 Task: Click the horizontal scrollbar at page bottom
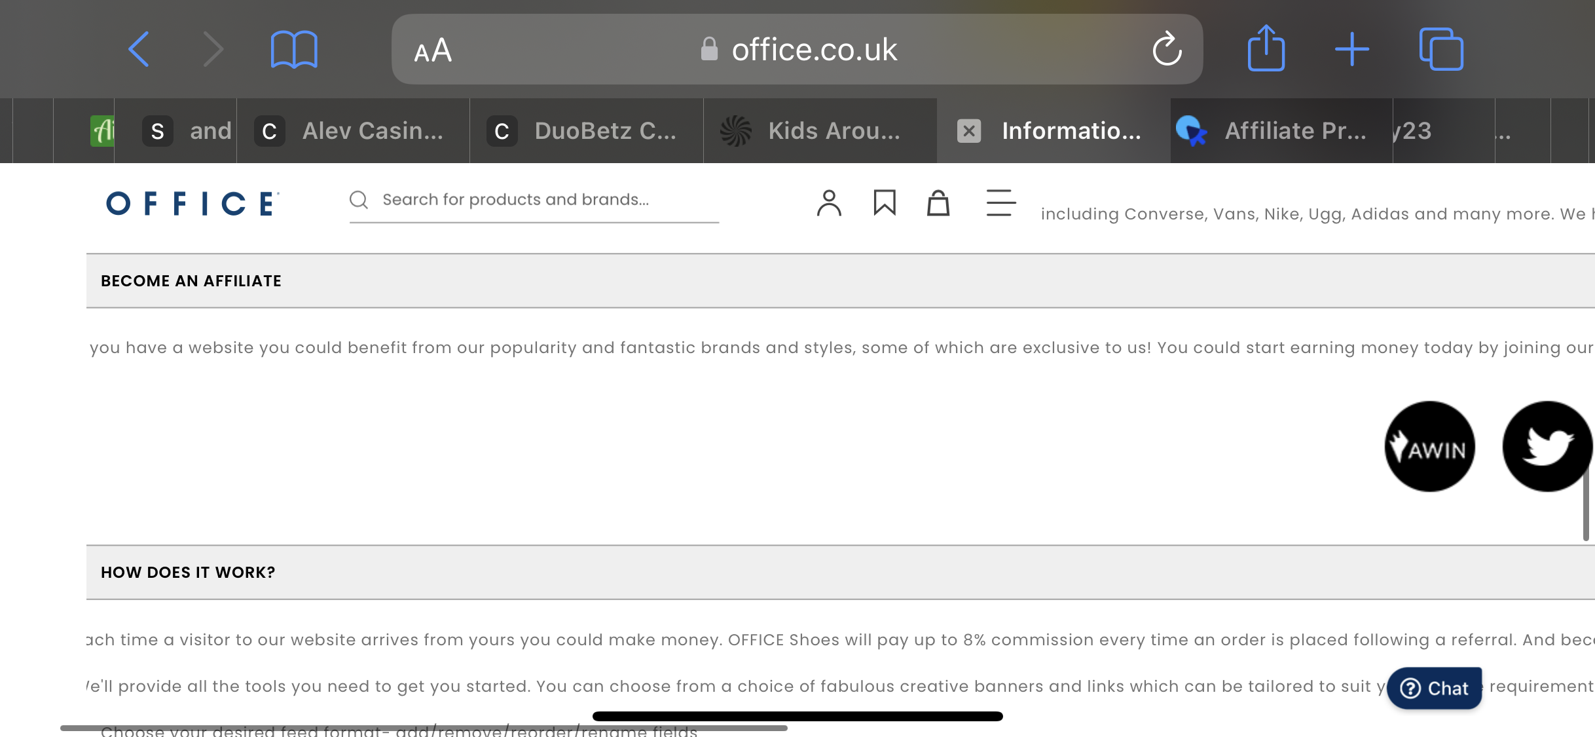[x=424, y=728]
